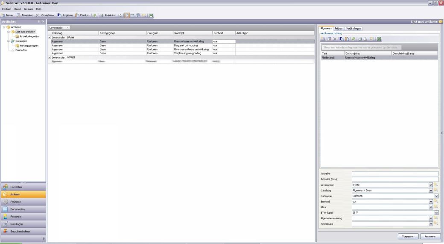The height and width of the screenshot is (244, 444).
Task: Click the lookup icon beside Leverancier field
Action: (436, 185)
